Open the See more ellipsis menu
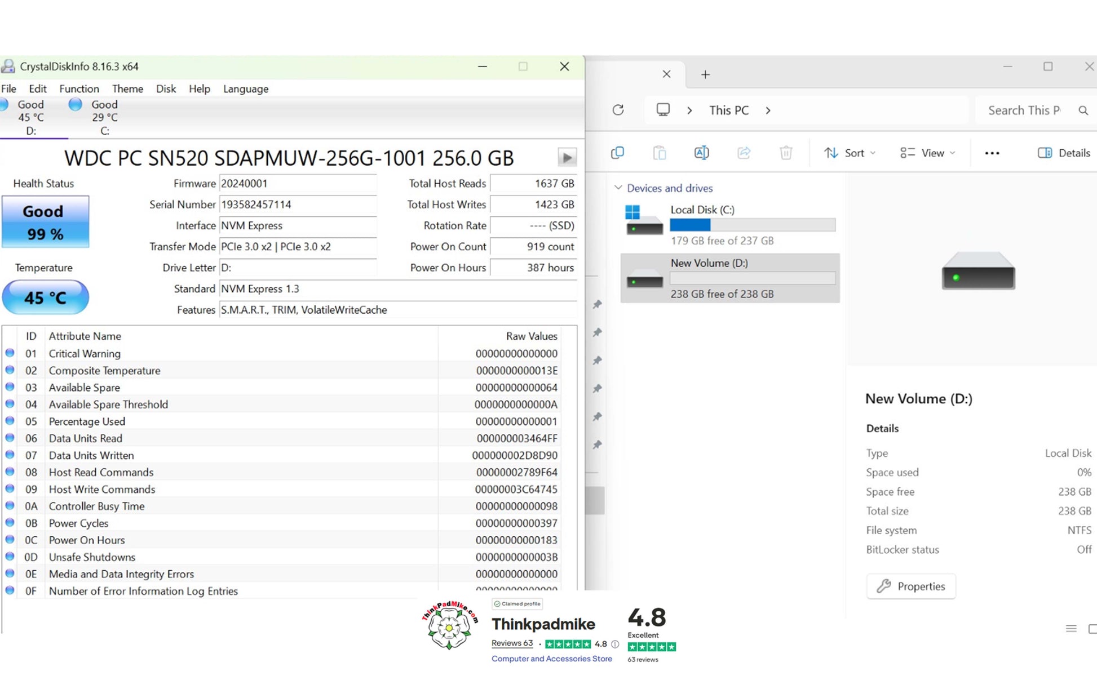Viewport: 1097px width, 689px height. [x=992, y=153]
